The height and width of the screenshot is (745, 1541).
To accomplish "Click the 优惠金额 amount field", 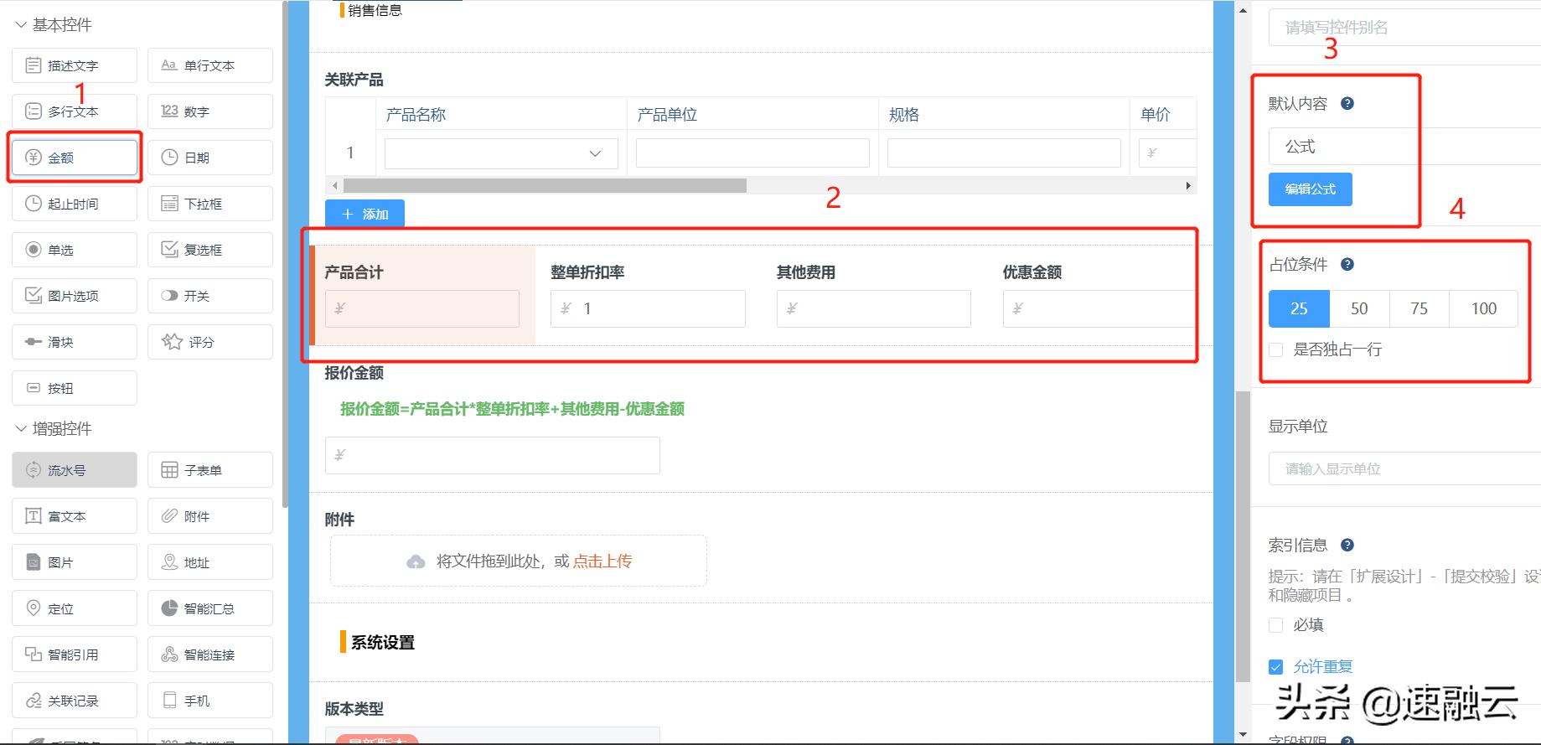I will [1099, 308].
